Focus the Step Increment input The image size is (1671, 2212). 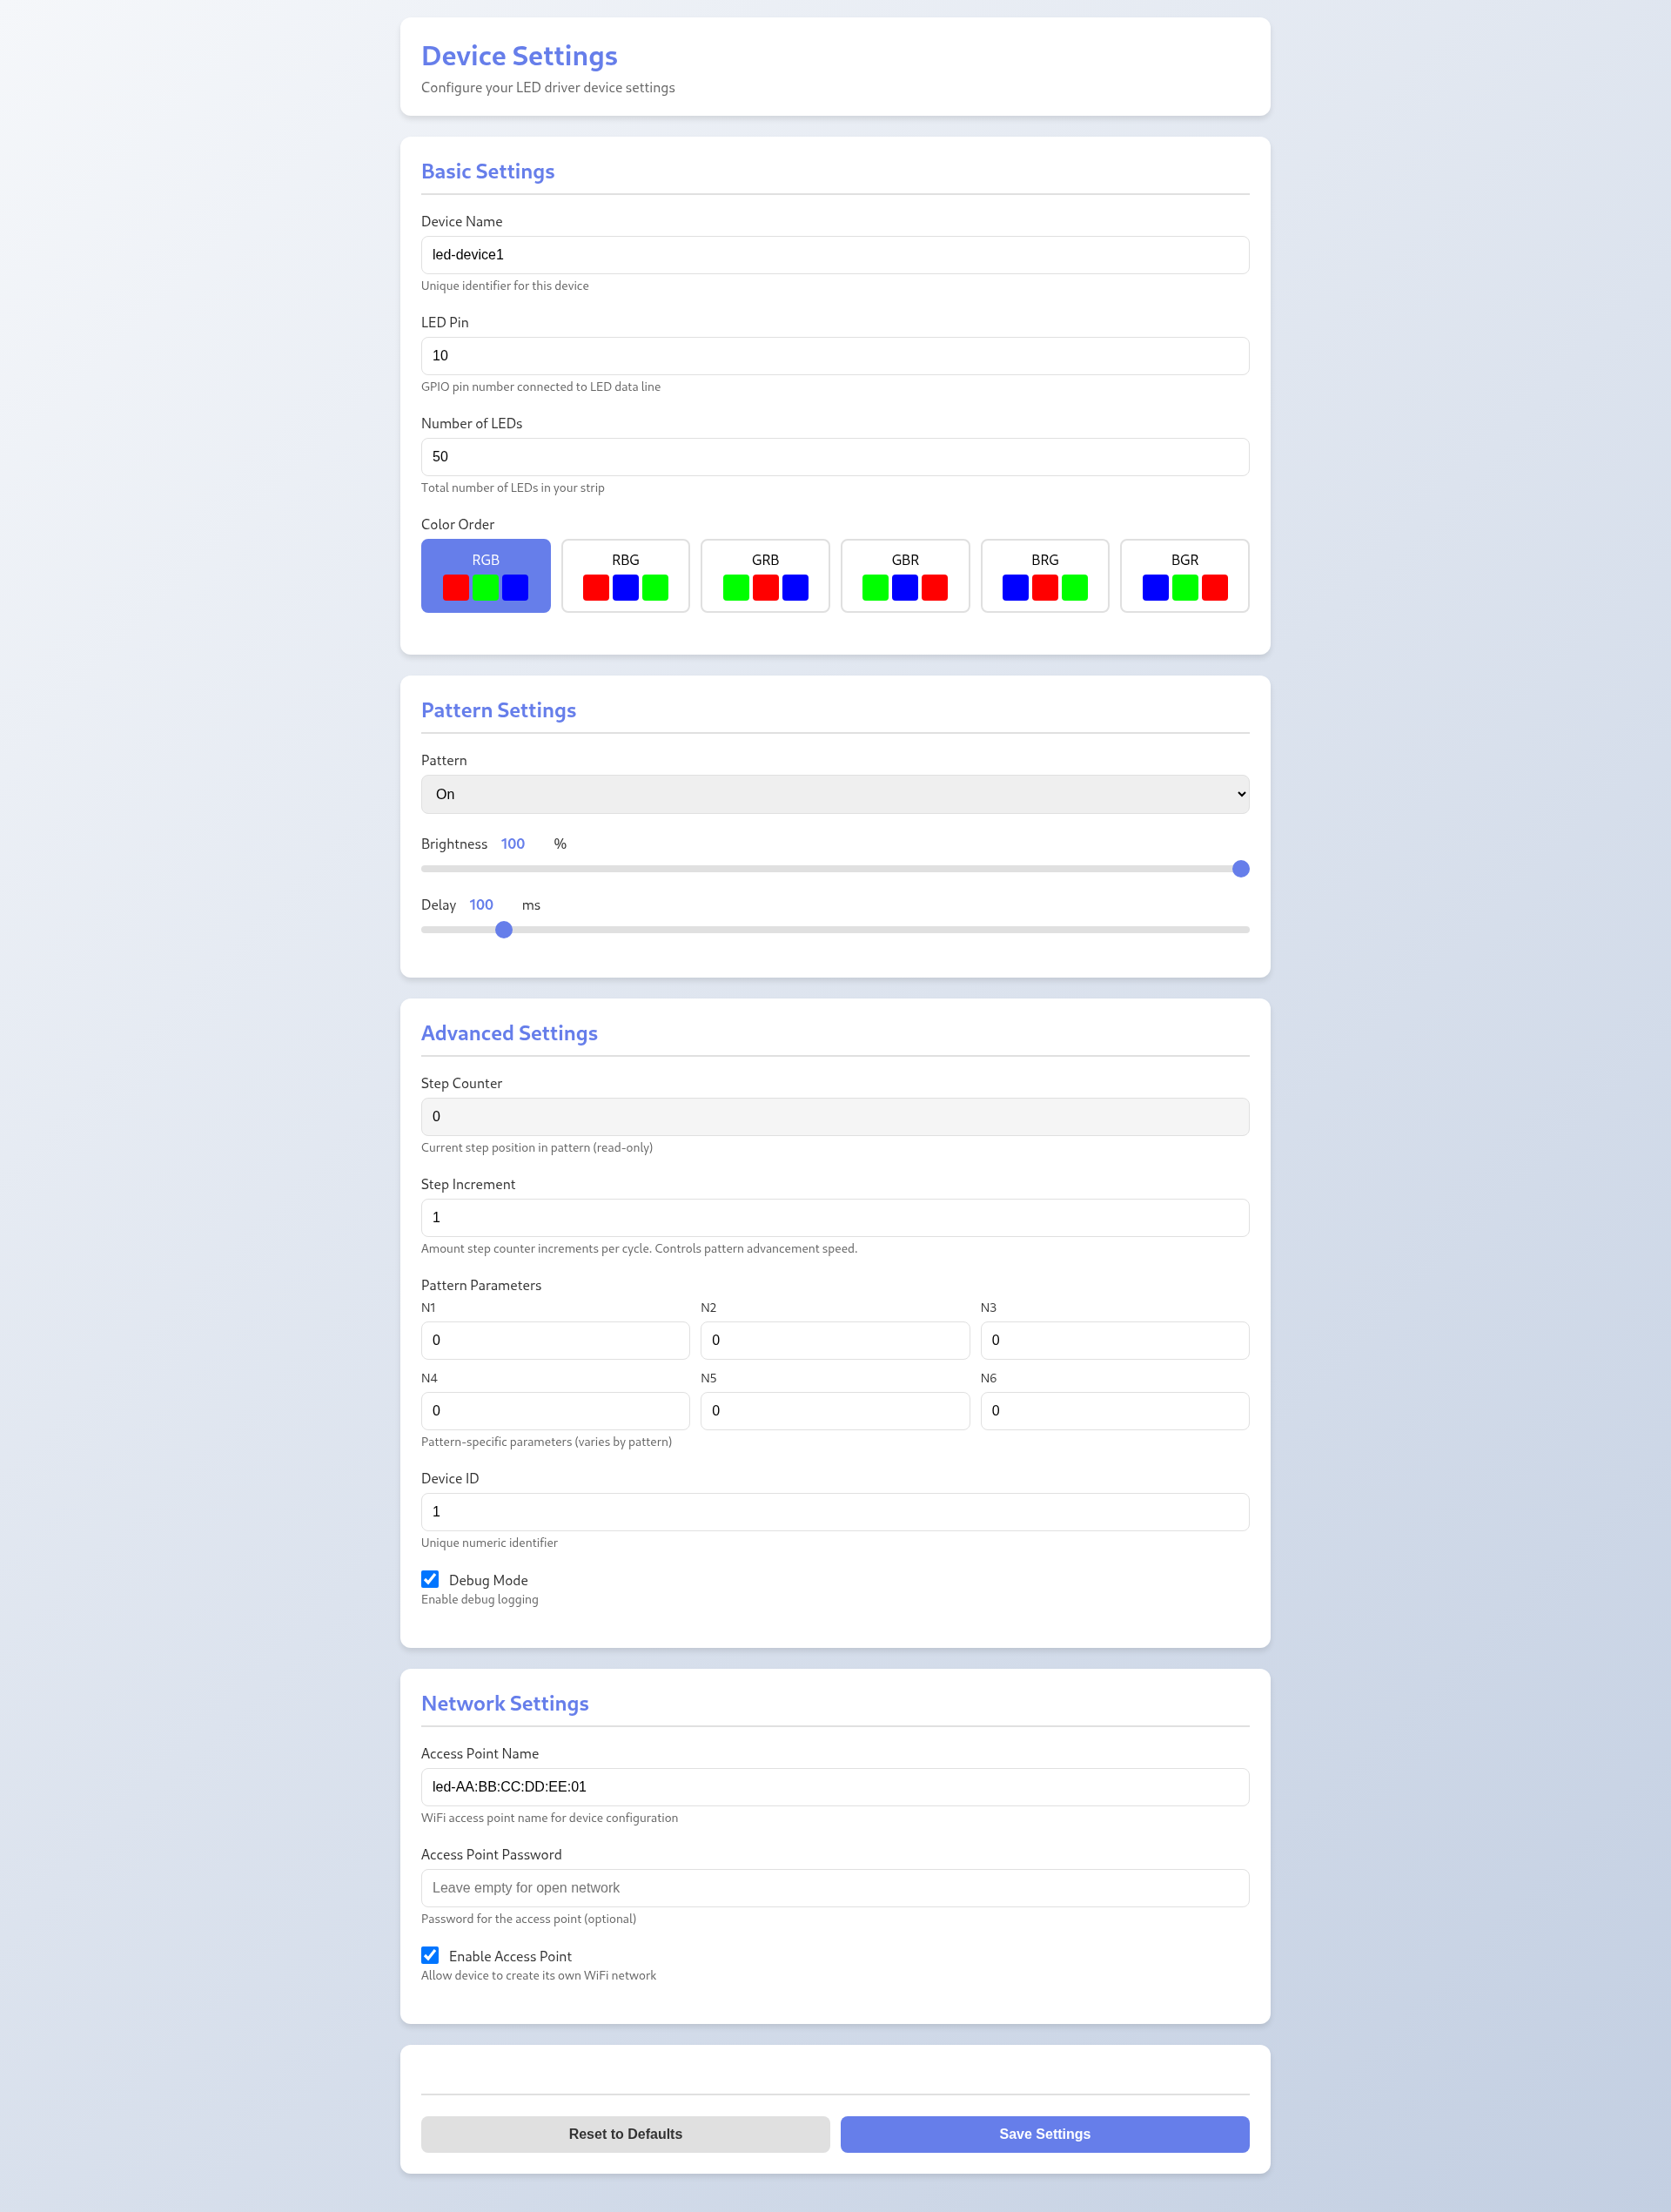[x=835, y=1218]
